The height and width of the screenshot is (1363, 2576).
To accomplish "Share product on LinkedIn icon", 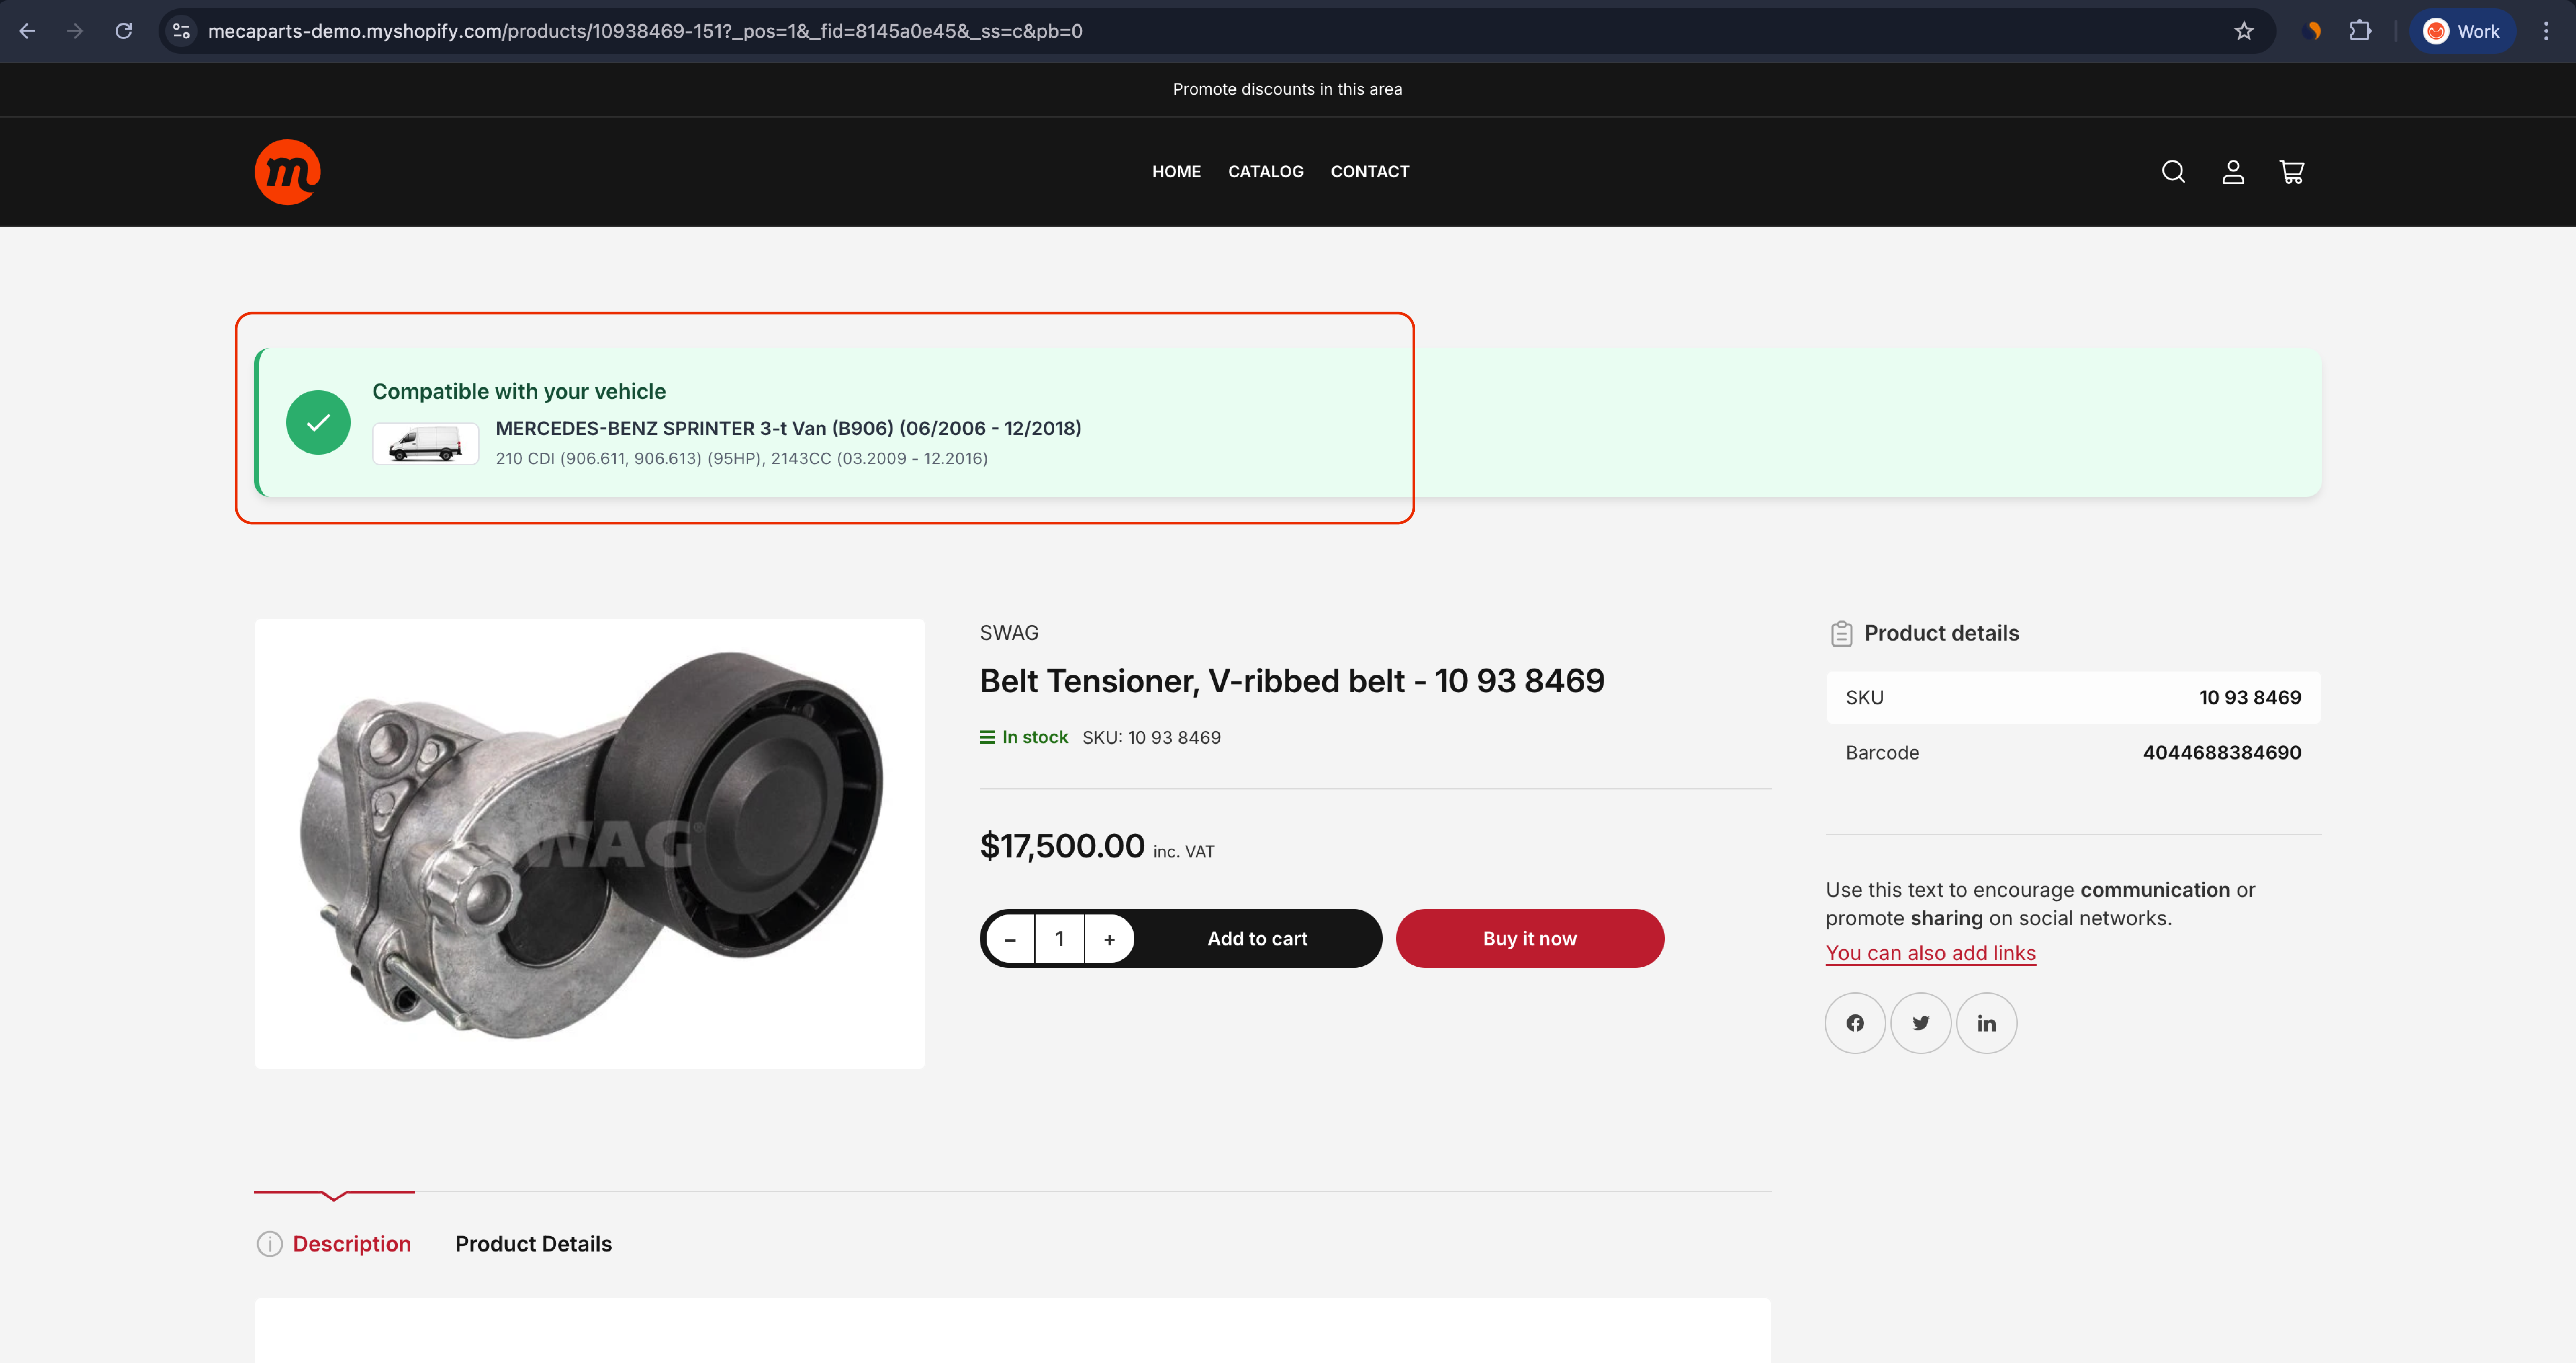I will [1986, 1023].
